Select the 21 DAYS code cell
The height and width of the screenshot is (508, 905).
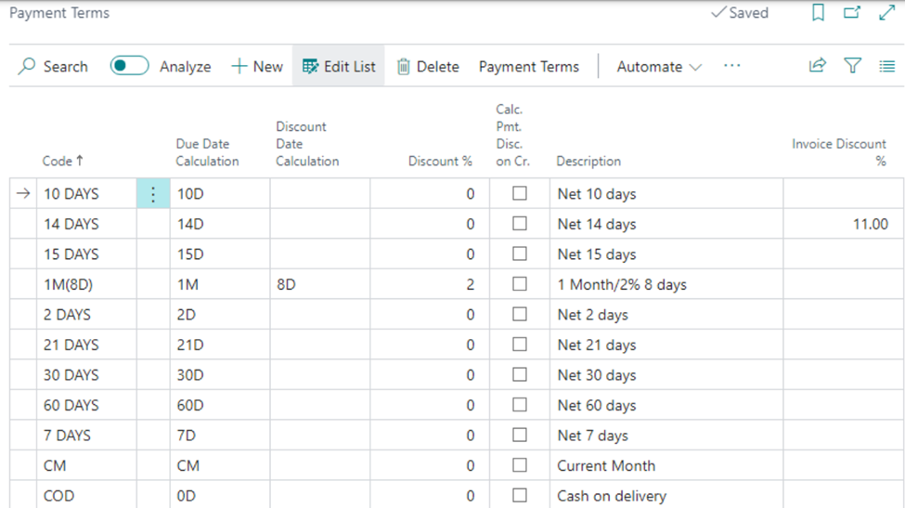(86, 345)
